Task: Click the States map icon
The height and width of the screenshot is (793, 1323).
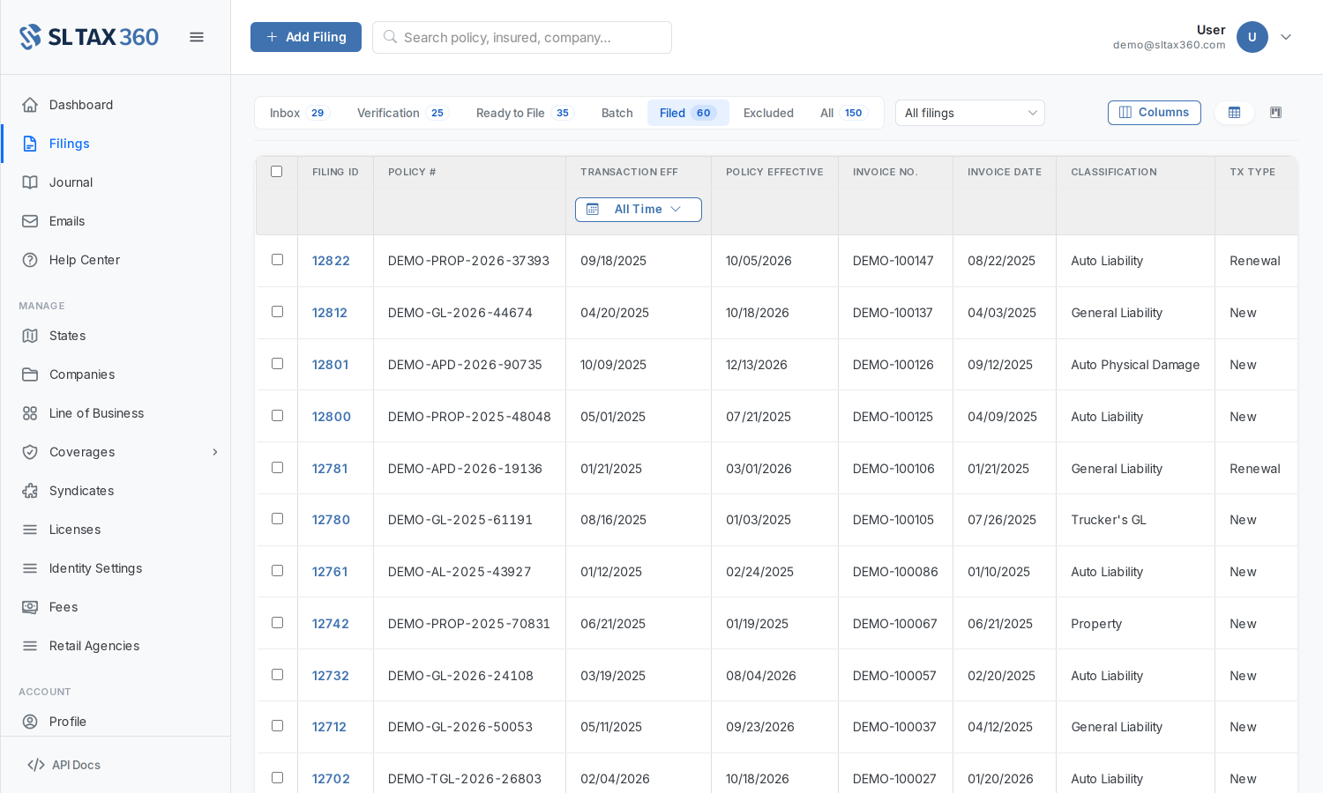Action: 30,336
